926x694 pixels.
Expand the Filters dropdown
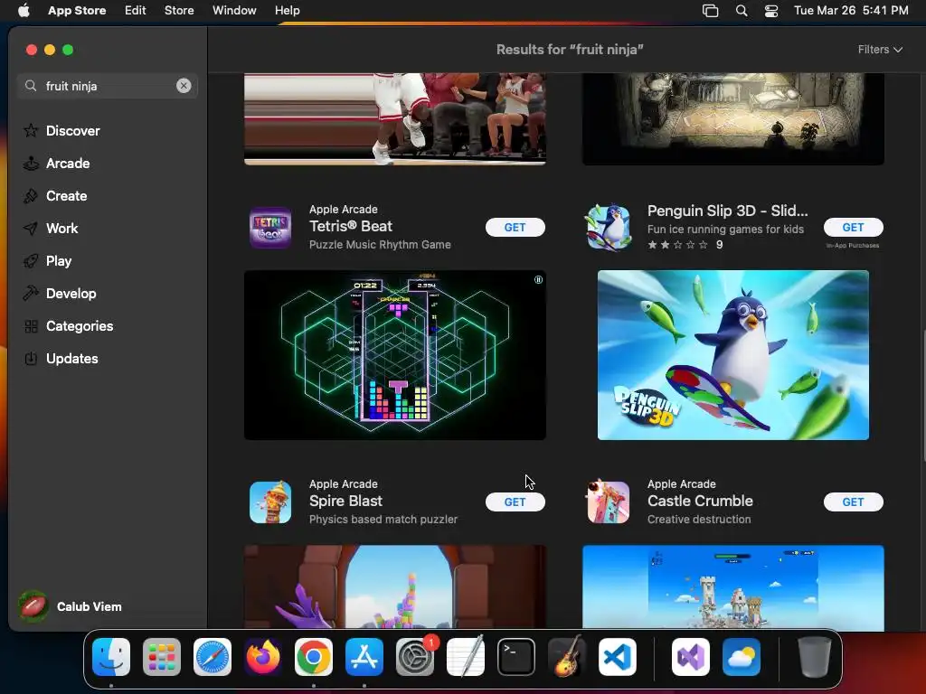pyautogui.click(x=880, y=50)
